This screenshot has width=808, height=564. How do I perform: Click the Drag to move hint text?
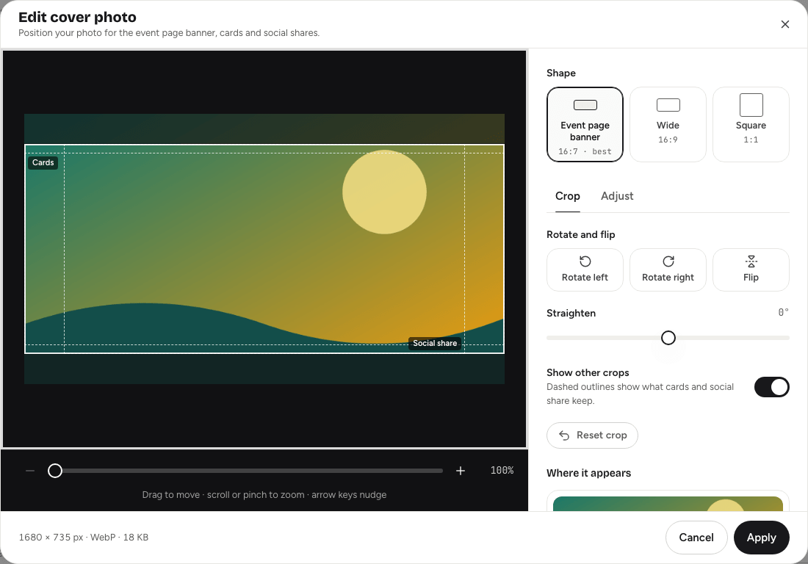point(264,495)
